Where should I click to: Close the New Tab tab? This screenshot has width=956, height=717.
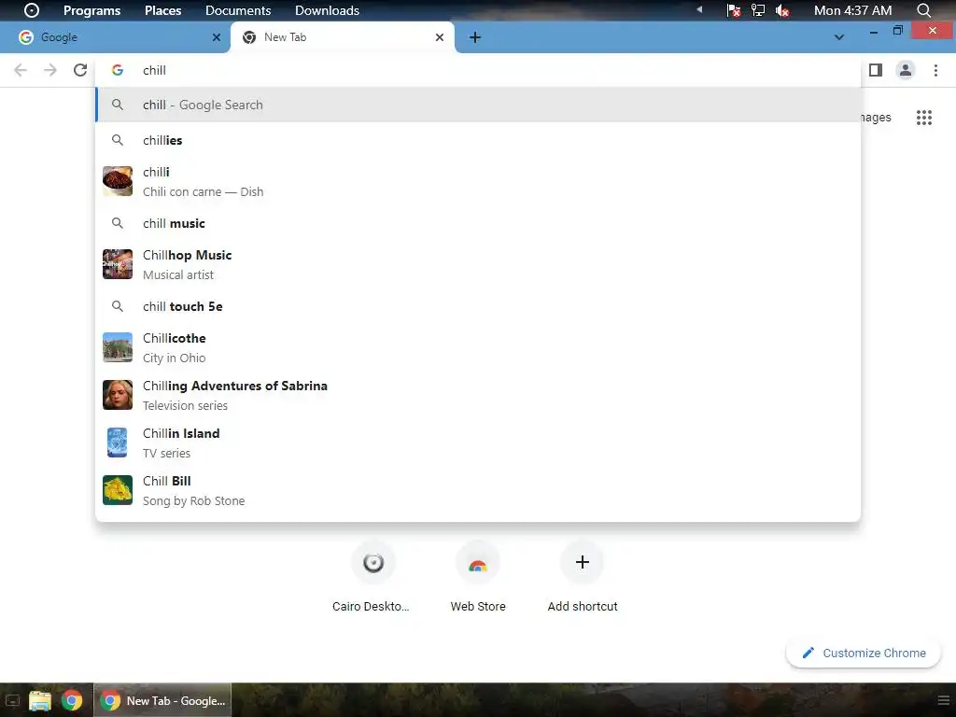439,37
